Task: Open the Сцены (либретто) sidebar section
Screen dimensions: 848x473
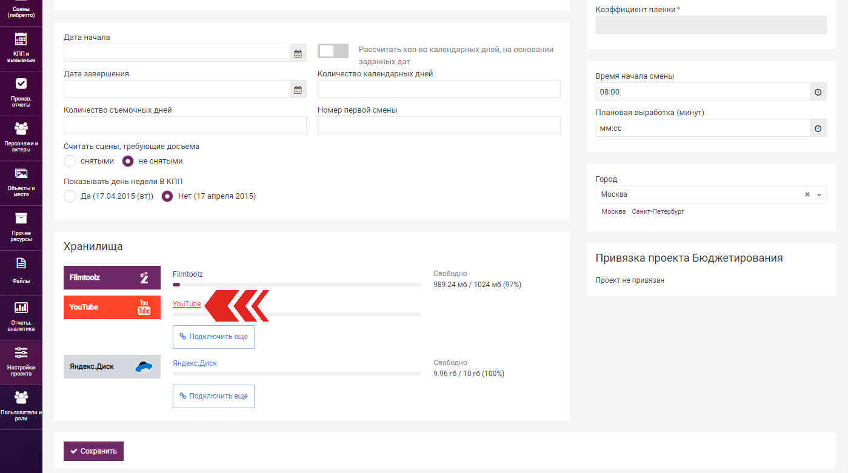Action: pos(21,12)
